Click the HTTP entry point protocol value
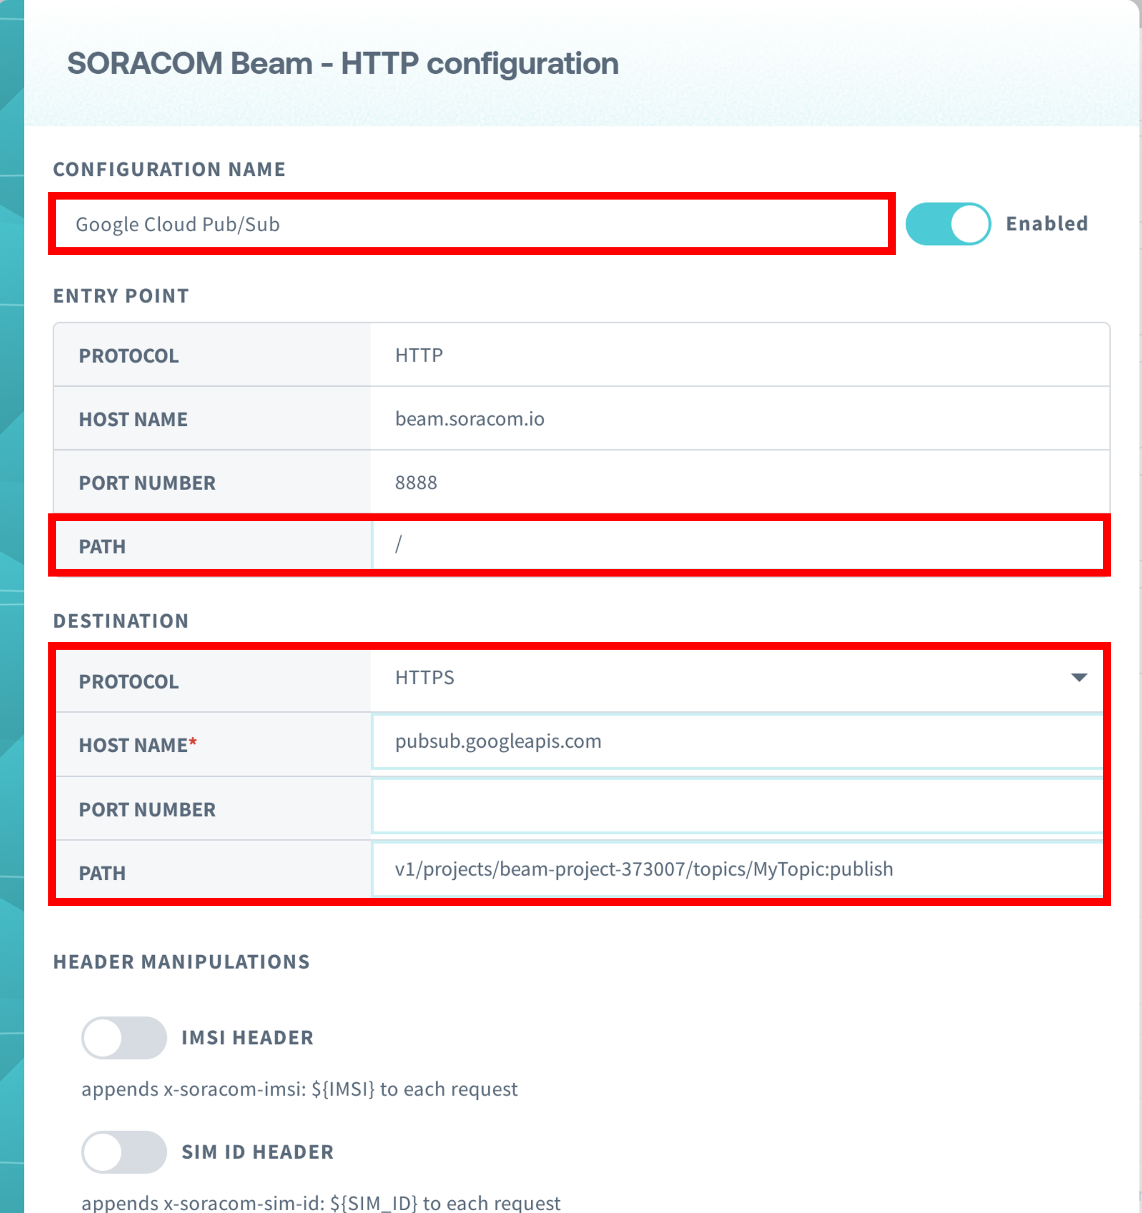Image resolution: width=1142 pixels, height=1213 pixels. 419,354
